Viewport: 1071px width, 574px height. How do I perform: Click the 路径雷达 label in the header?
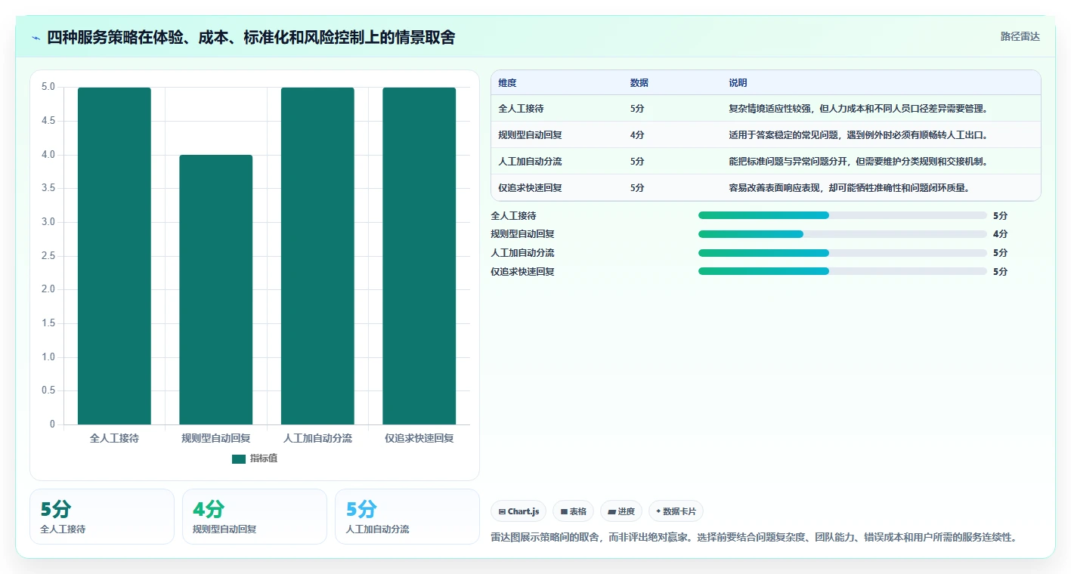(x=1020, y=36)
